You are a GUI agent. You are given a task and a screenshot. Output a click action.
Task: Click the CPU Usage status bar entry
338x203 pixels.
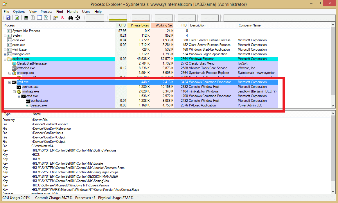16,198
